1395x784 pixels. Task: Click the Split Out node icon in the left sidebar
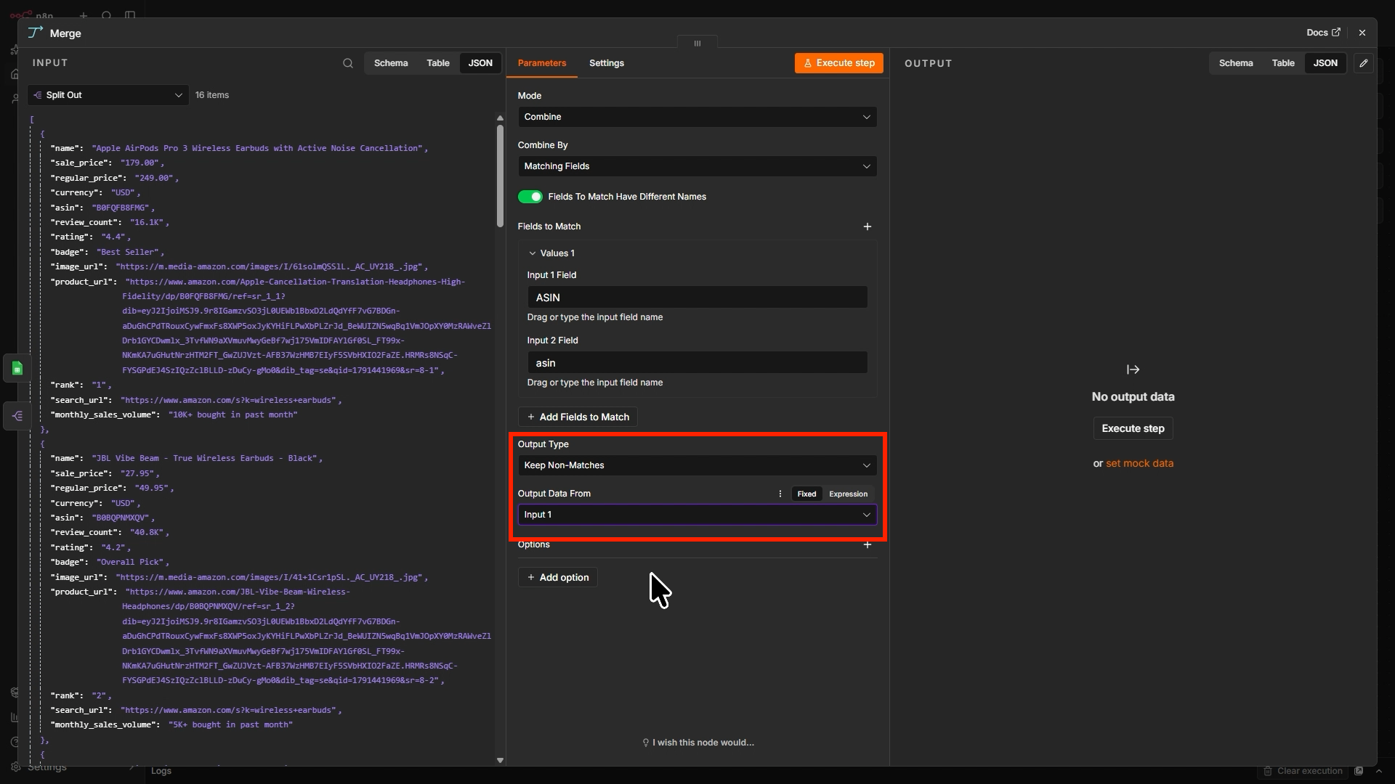tap(17, 416)
